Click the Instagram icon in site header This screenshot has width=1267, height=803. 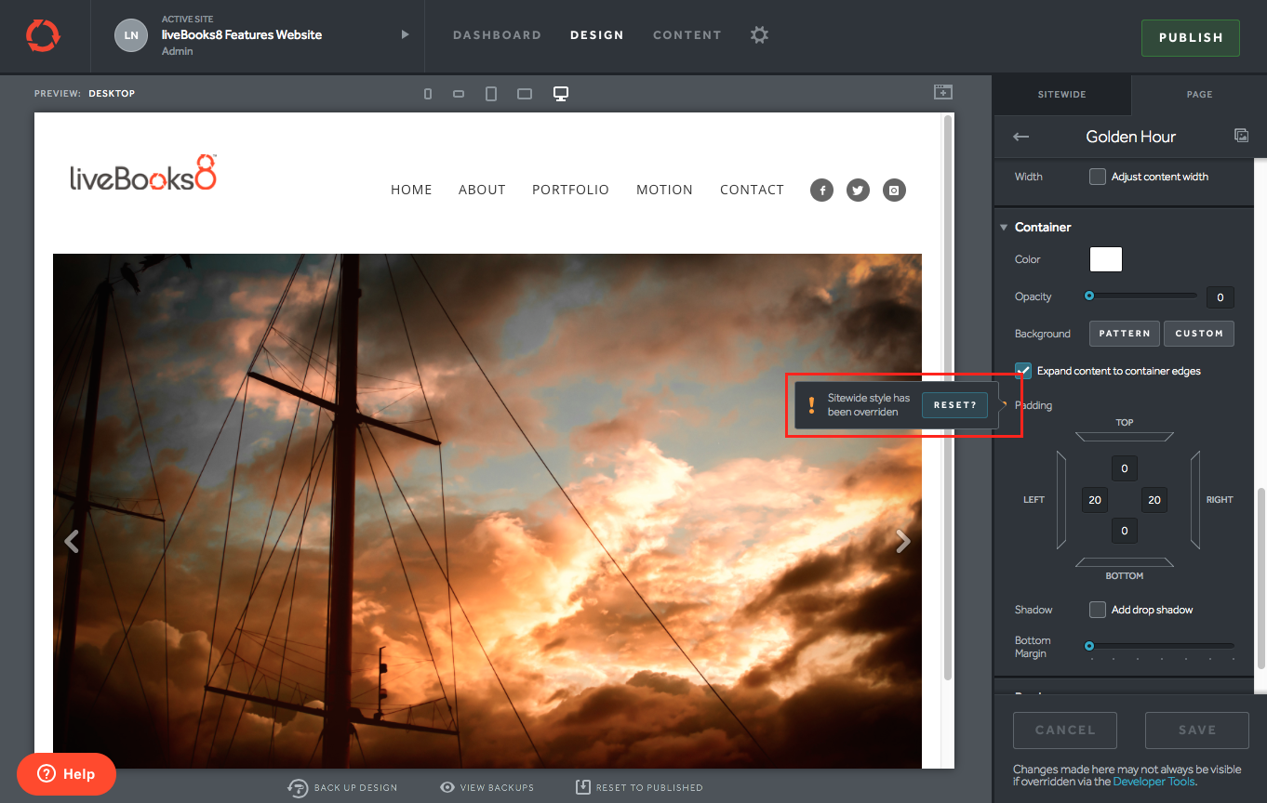(894, 191)
